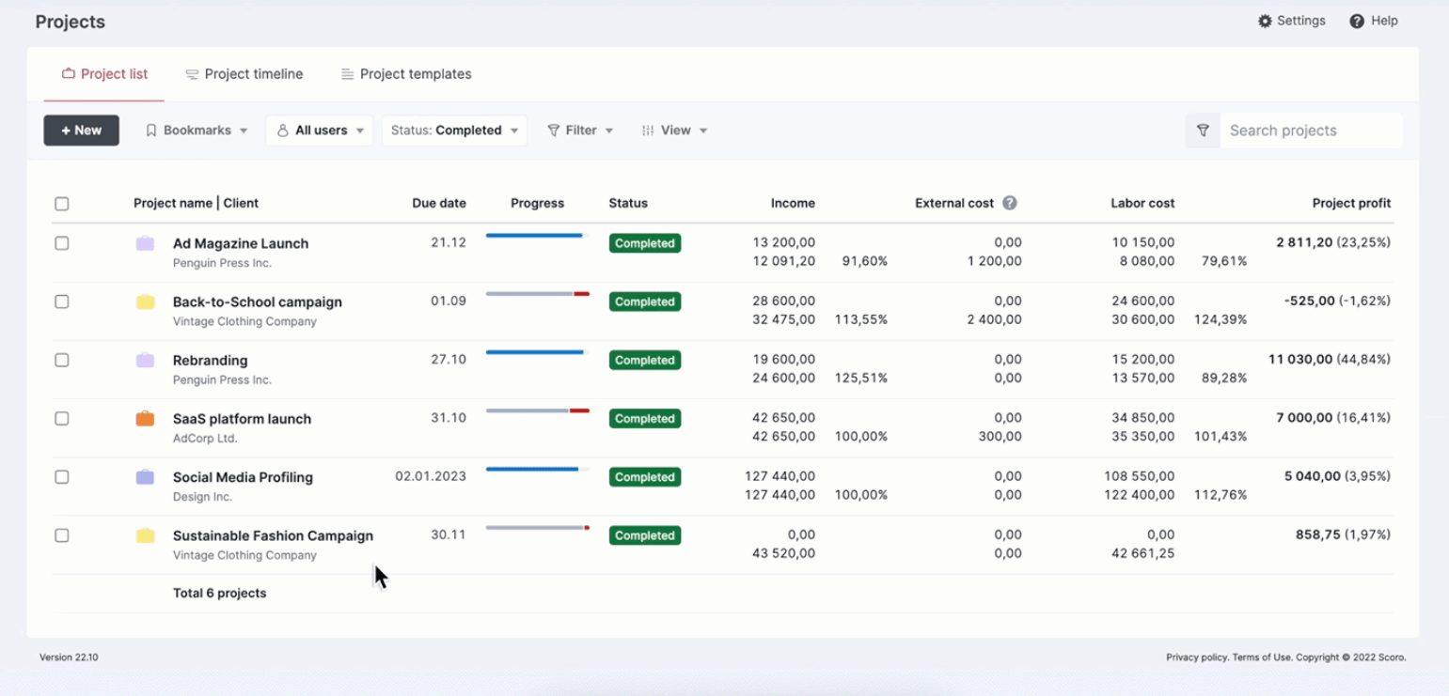
Task: Click the Ad Magazine Launch progress bar
Action: (537, 236)
